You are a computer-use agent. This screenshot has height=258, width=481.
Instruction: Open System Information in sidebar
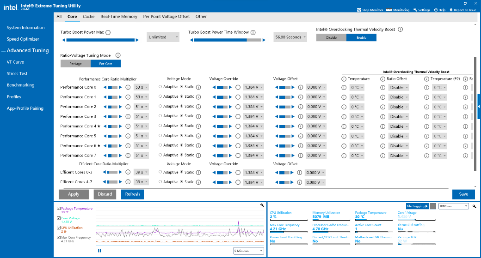tap(26, 28)
